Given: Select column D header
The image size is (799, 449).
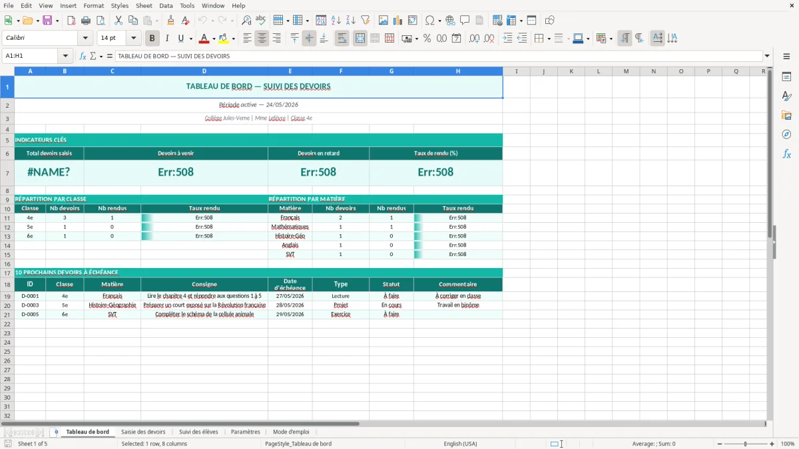Looking at the screenshot, I should click(x=204, y=71).
